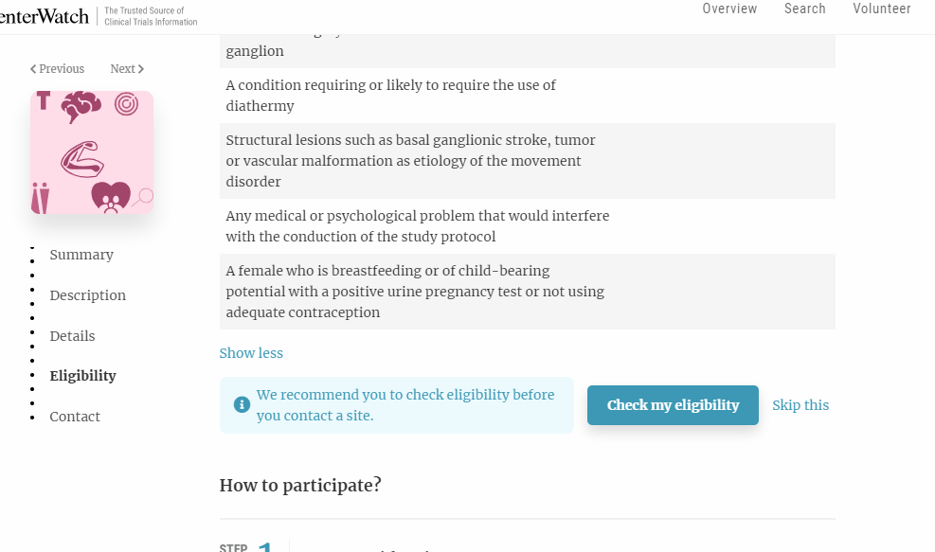Image resolution: width=935 pixels, height=552 pixels.
Task: Open the Volunteer menu item
Action: [x=881, y=9]
